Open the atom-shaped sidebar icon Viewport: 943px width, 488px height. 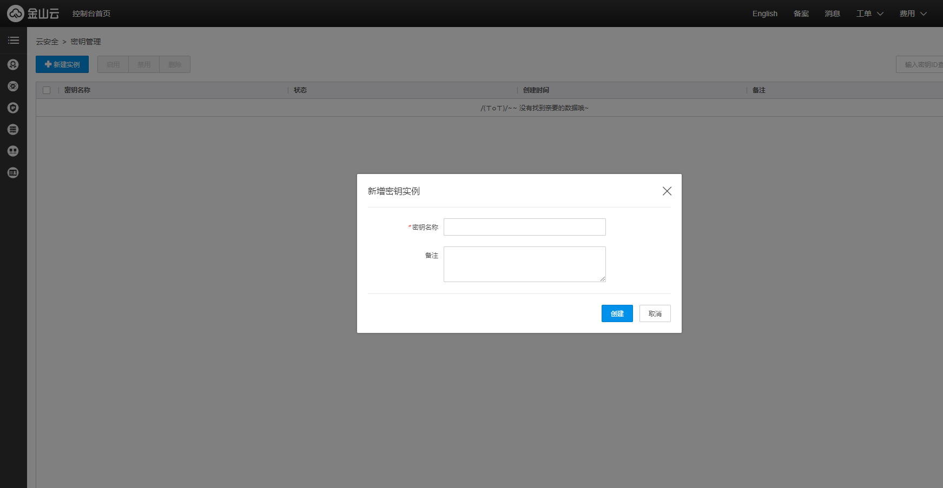point(13,86)
